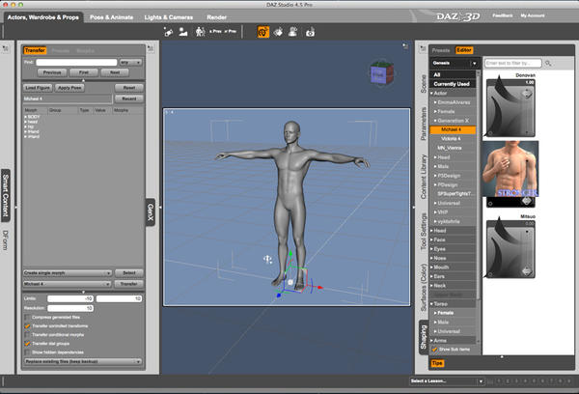Image resolution: width=579 pixels, height=394 pixels.
Task: Uncheck Transfer dial groups
Action: tap(27, 344)
